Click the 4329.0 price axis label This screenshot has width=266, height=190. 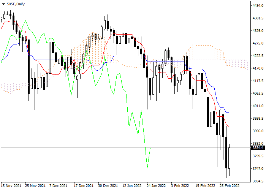pos(258,31)
